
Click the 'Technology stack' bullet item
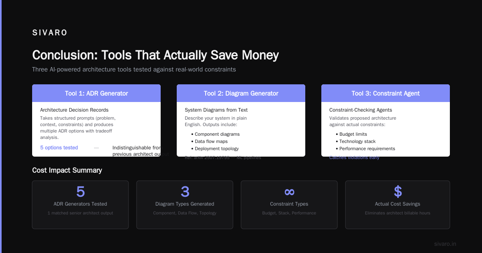(x=355, y=141)
